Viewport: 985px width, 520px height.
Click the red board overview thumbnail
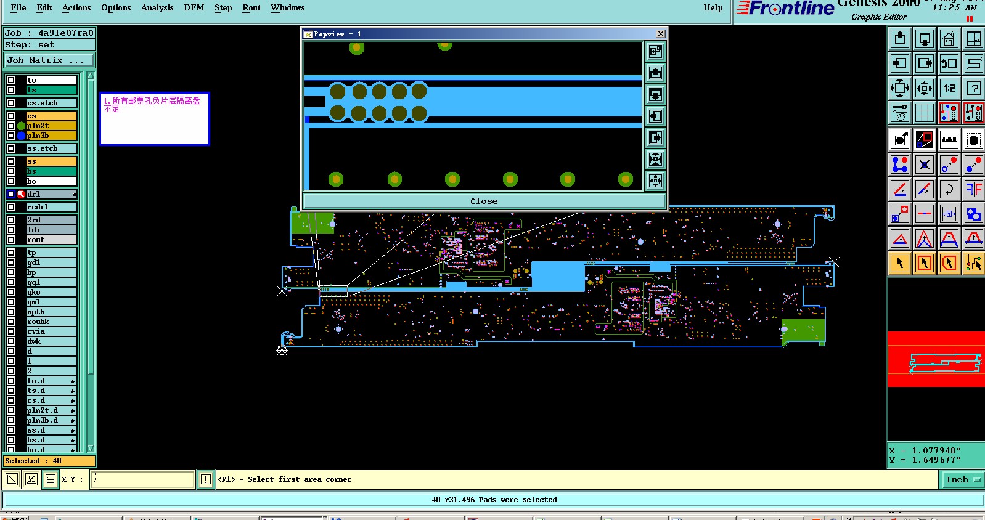point(936,359)
